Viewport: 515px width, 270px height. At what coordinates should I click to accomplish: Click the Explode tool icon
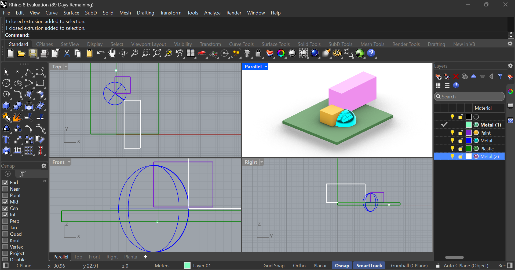17,117
